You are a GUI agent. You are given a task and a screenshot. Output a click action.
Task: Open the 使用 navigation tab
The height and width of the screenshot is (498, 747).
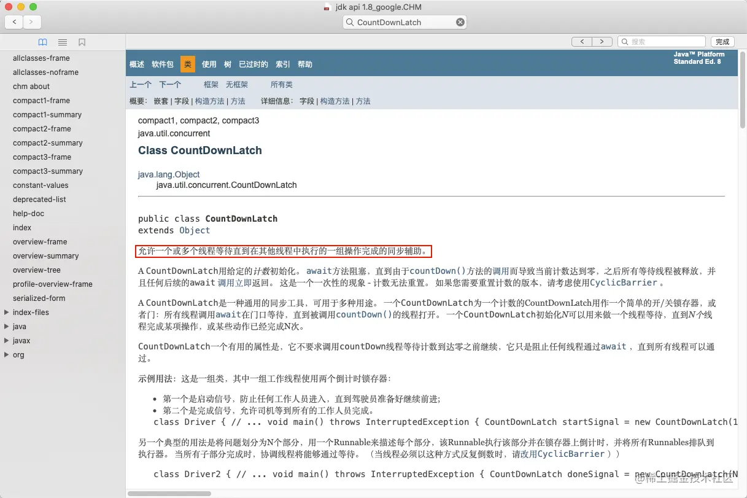tap(209, 64)
